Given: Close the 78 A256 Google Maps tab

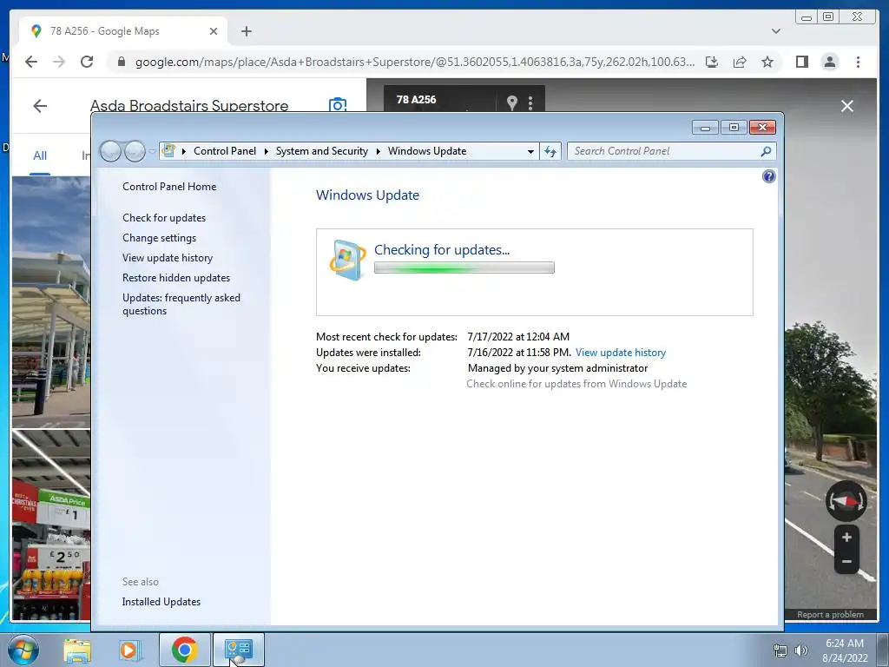Looking at the screenshot, I should click(x=214, y=31).
